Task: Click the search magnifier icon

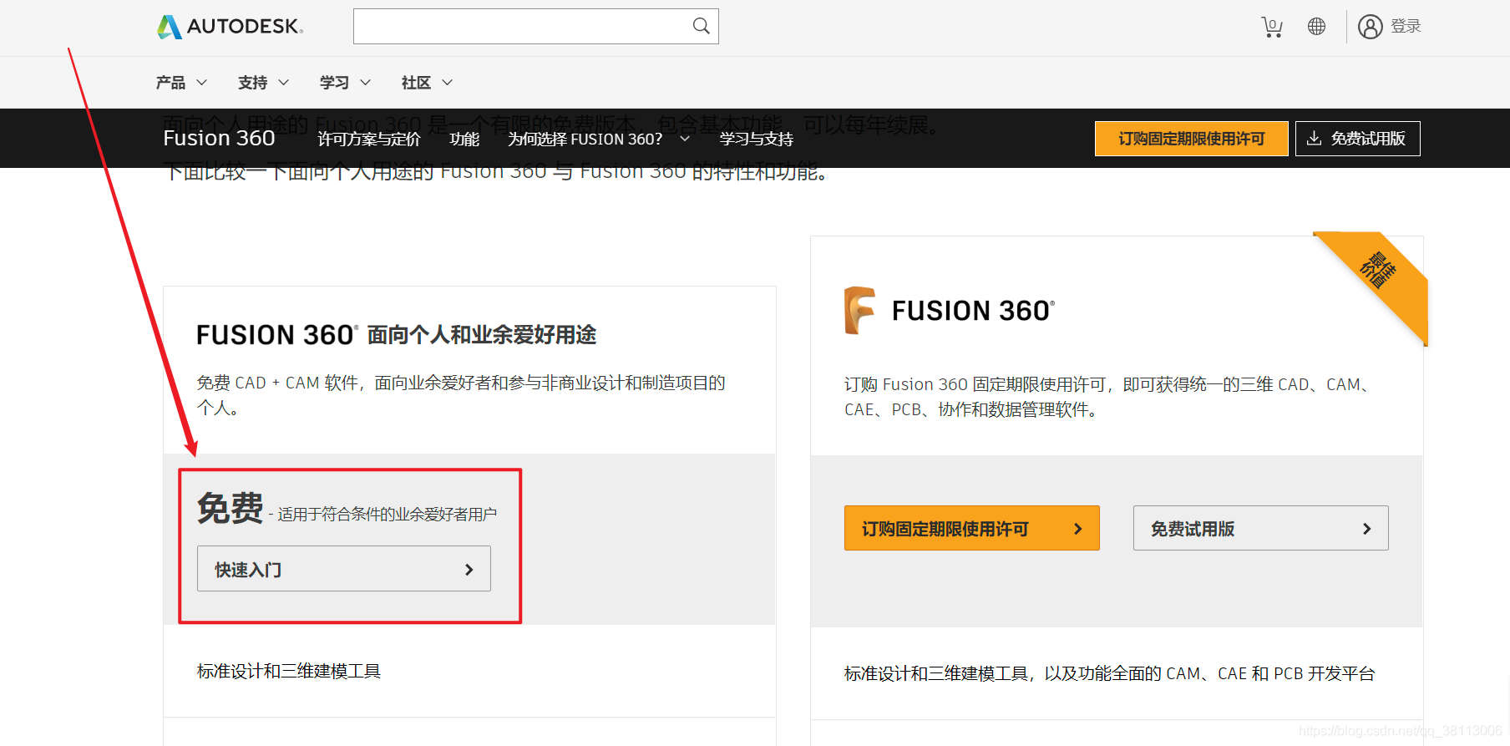Action: point(701,26)
